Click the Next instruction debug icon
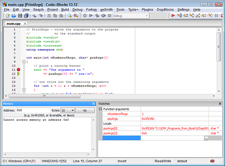 point(204,16)
